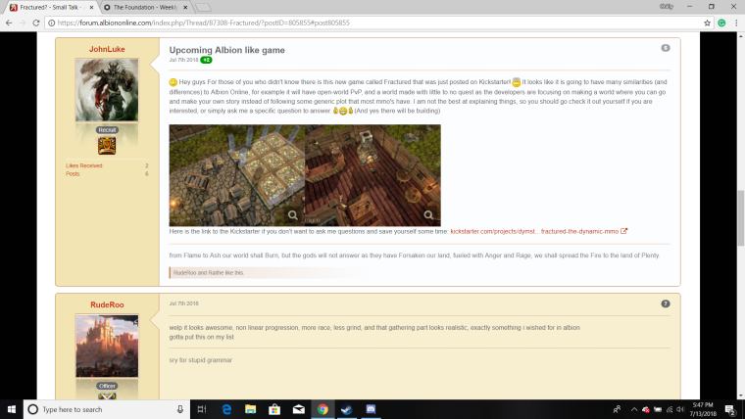Open the Jul 7th 2018 date on RudeRoo's post

(x=183, y=303)
